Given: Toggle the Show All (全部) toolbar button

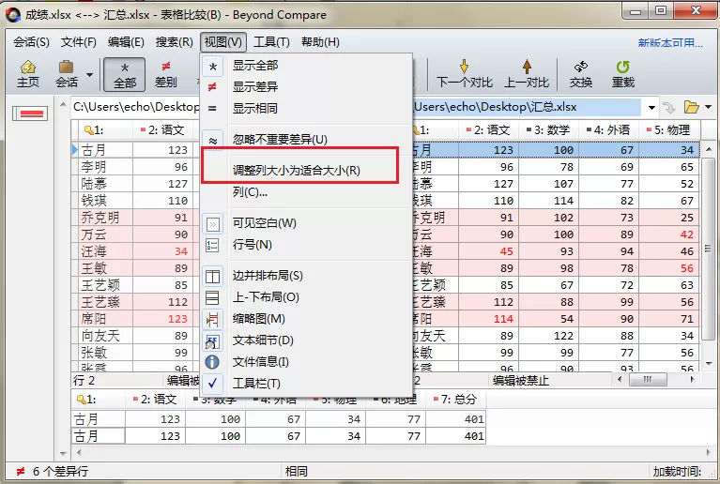Looking at the screenshot, I should click(x=125, y=74).
